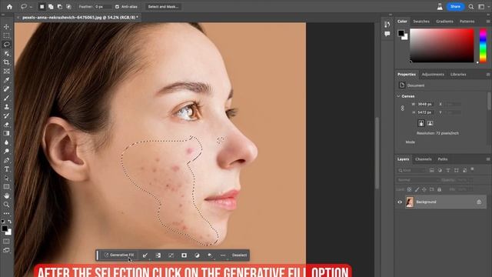Click the Deselect button
Image resolution: width=492 pixels, height=277 pixels.
(x=239, y=255)
